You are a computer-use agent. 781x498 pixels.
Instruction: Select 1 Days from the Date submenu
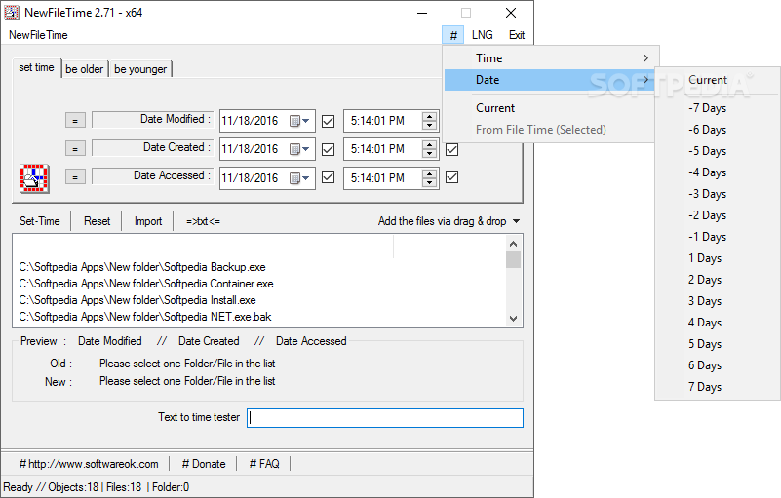click(x=718, y=258)
